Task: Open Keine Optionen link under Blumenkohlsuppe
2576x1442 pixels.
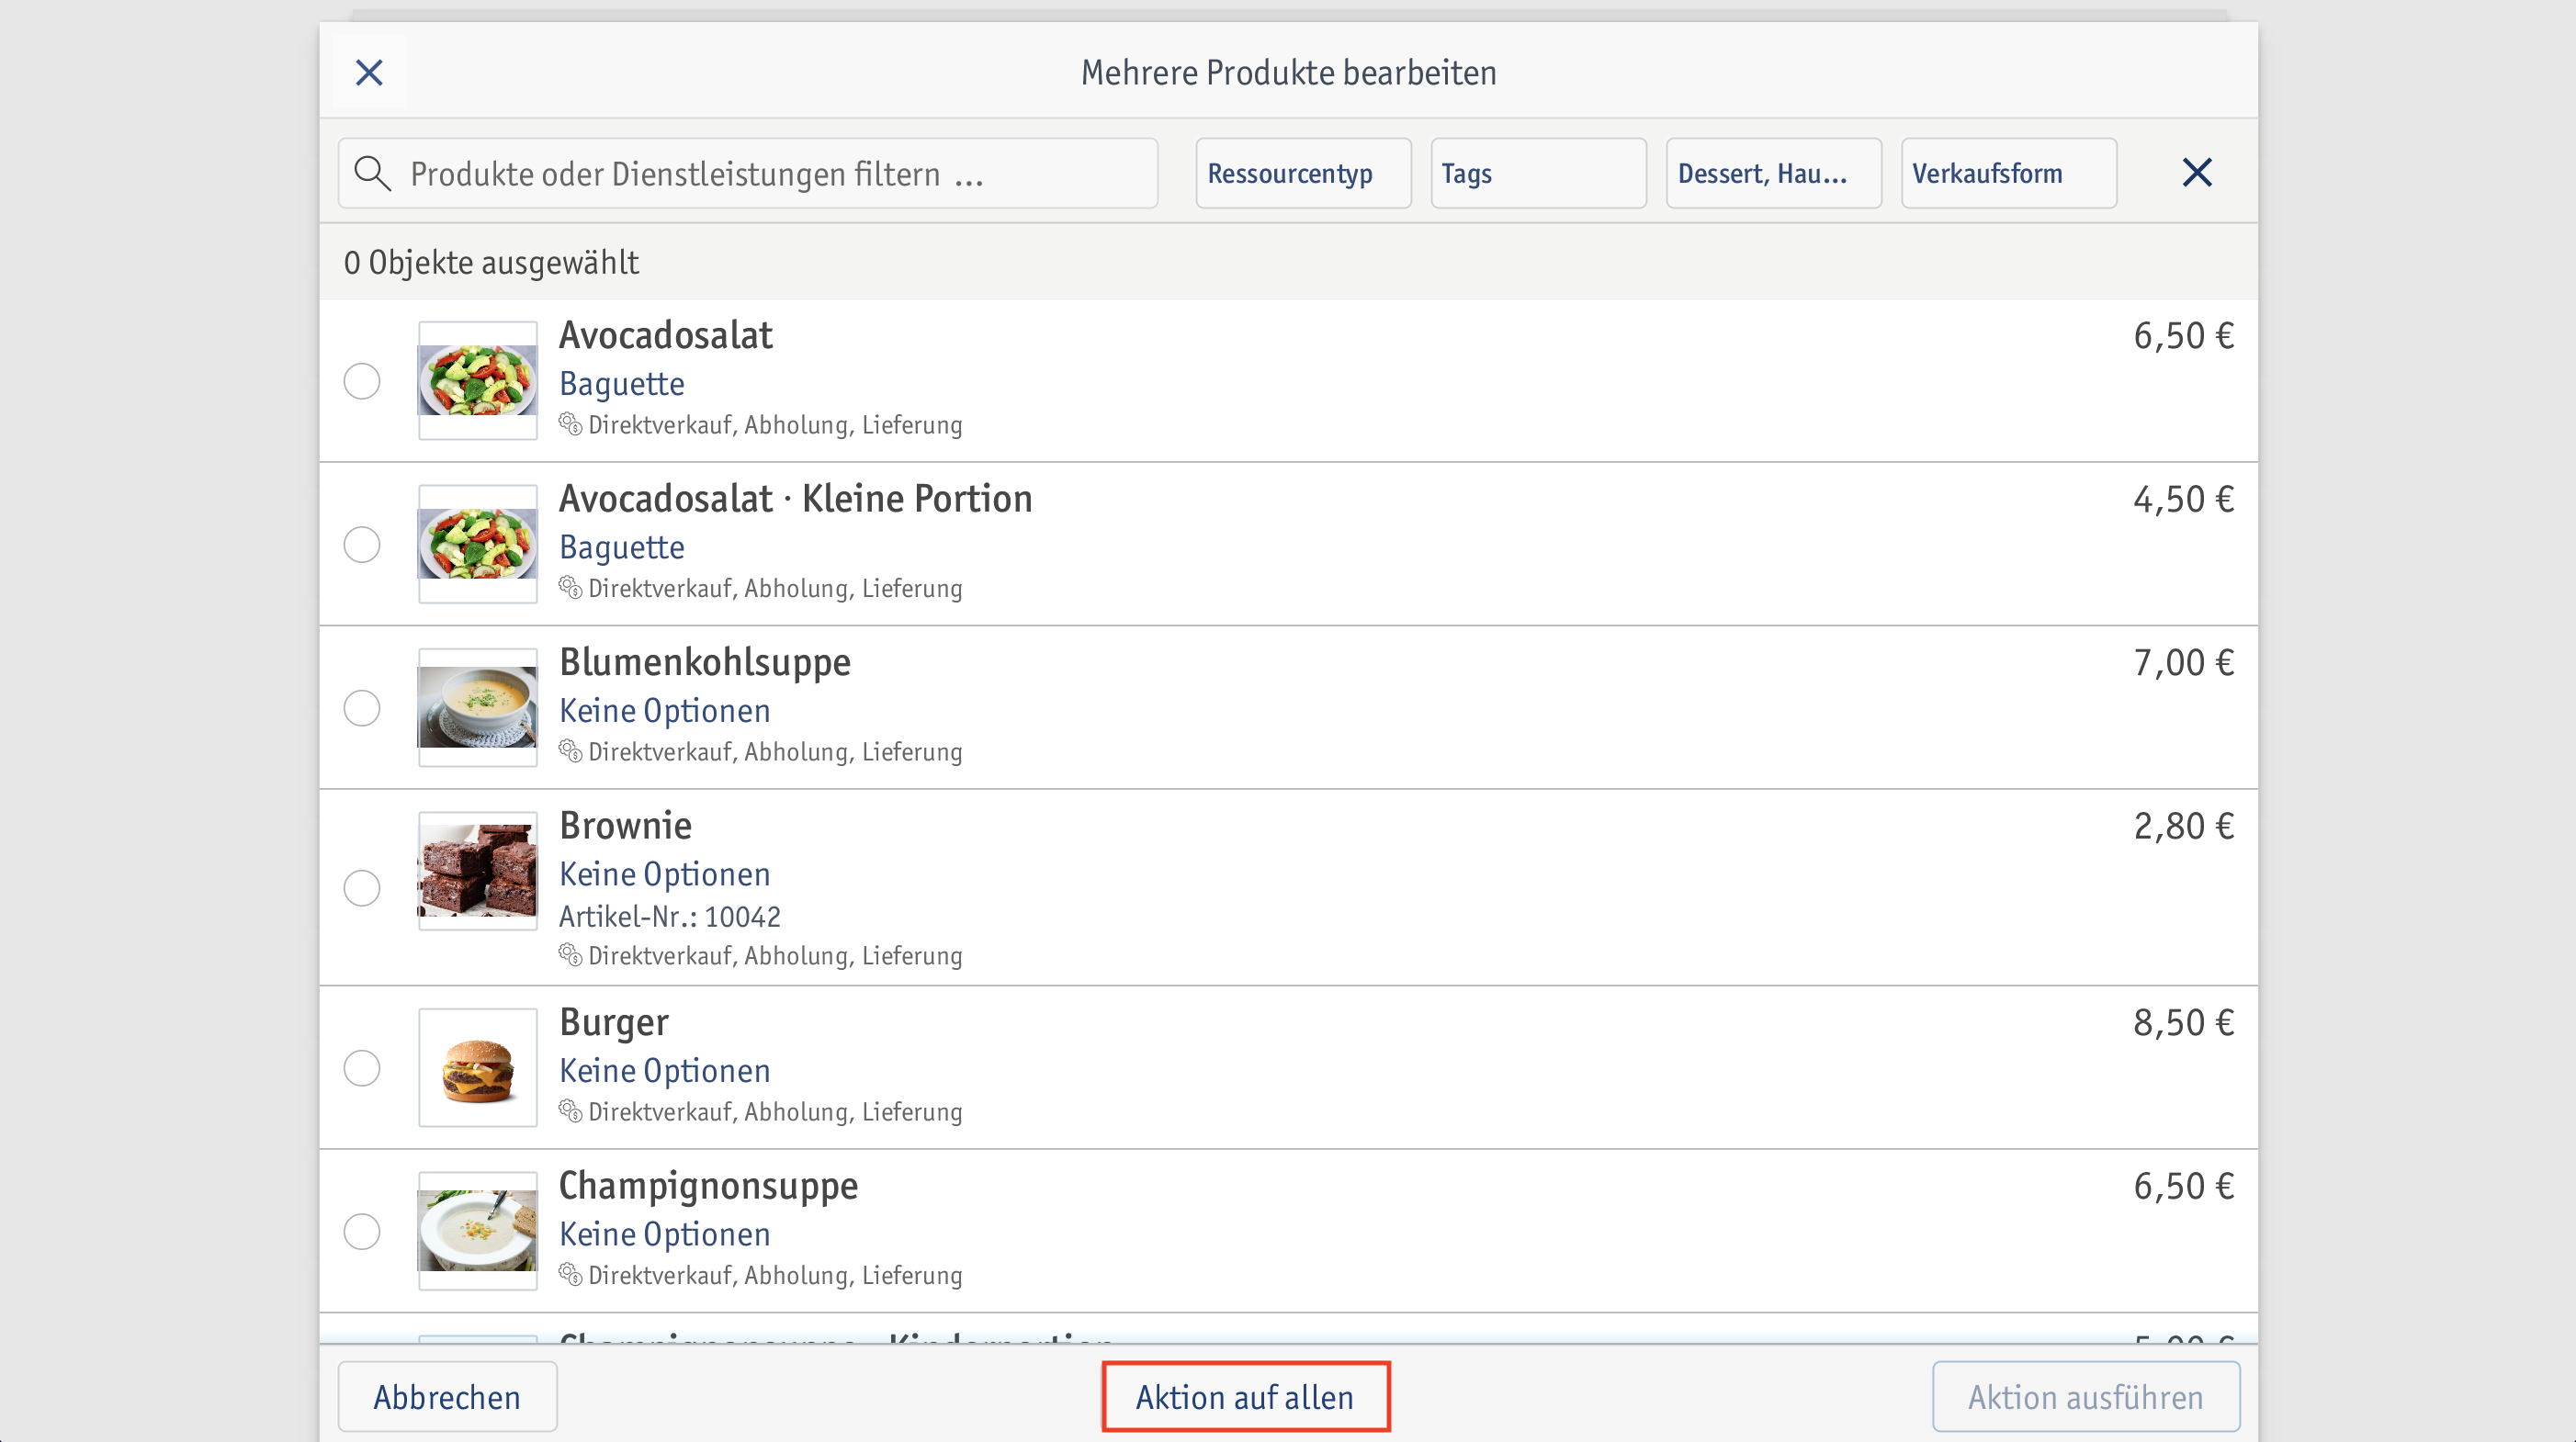Action: (664, 711)
